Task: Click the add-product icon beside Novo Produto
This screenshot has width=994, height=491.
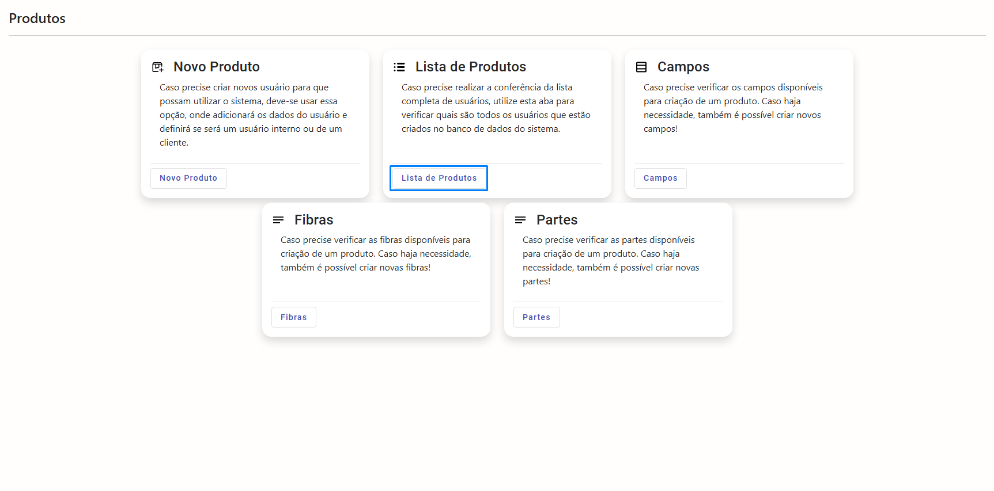Action: (157, 67)
